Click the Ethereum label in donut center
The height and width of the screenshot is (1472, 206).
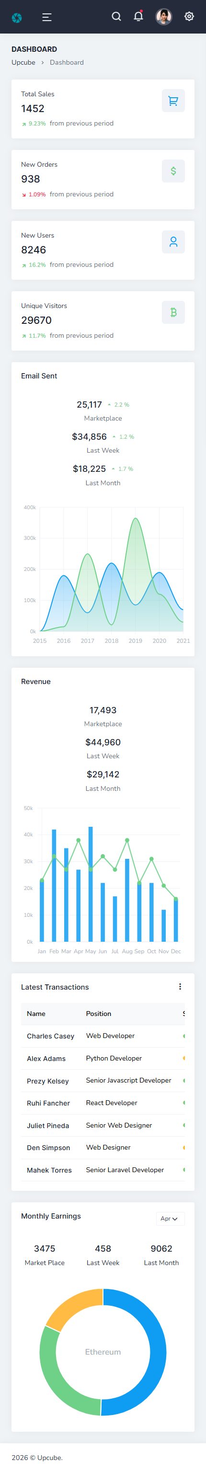103,1351
